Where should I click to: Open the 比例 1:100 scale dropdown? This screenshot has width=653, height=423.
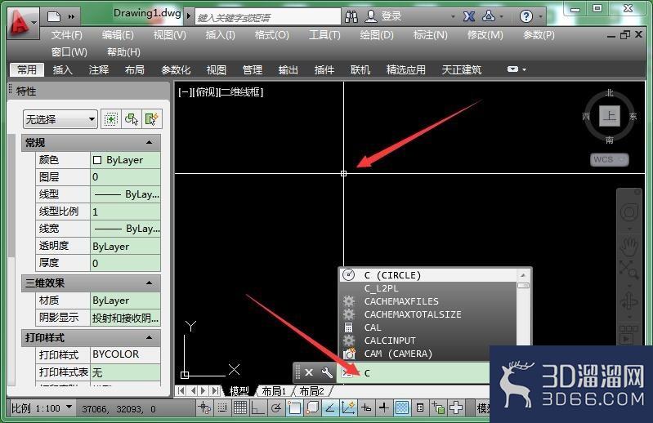click(x=41, y=408)
